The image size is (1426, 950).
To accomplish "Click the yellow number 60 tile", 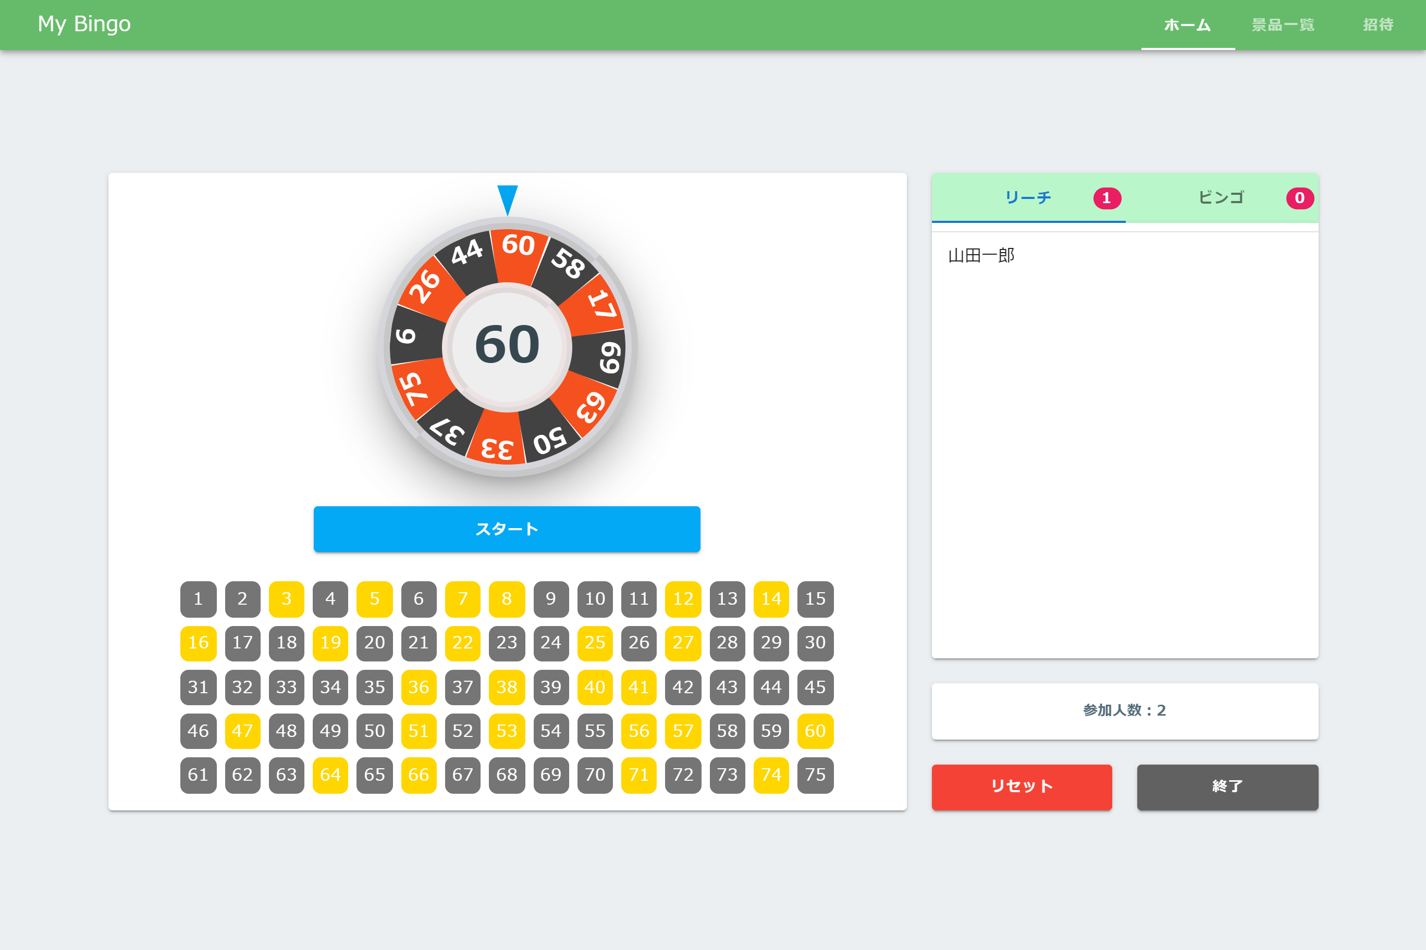I will 816,731.
